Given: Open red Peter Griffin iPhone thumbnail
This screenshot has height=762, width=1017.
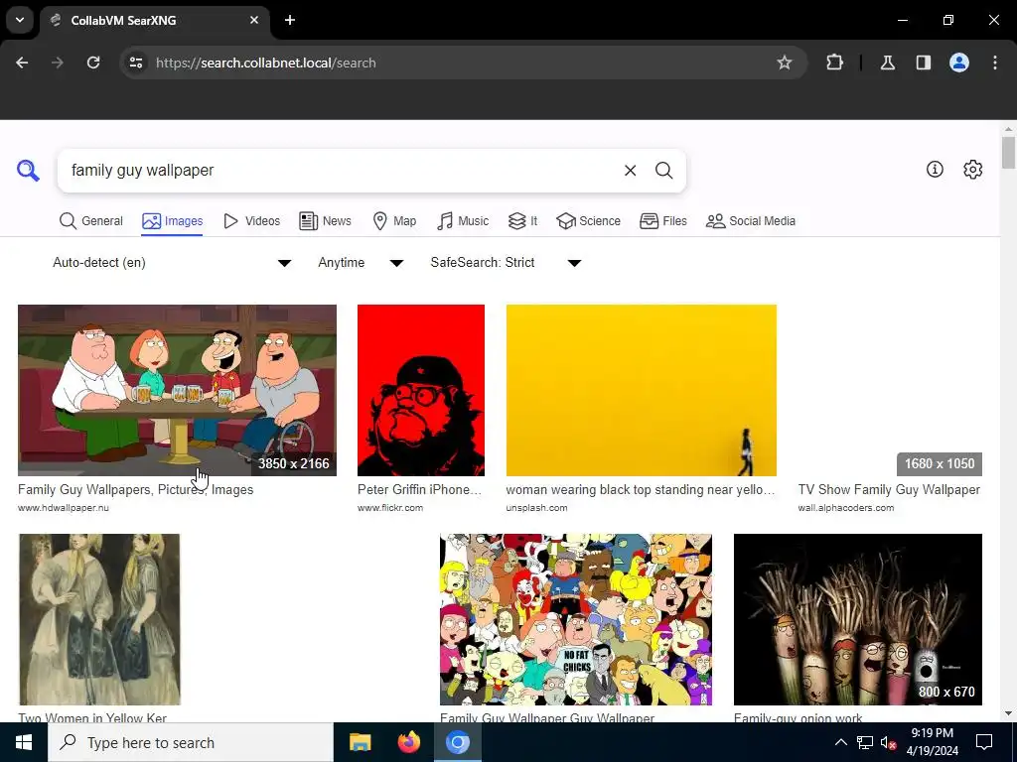Looking at the screenshot, I should 421,390.
